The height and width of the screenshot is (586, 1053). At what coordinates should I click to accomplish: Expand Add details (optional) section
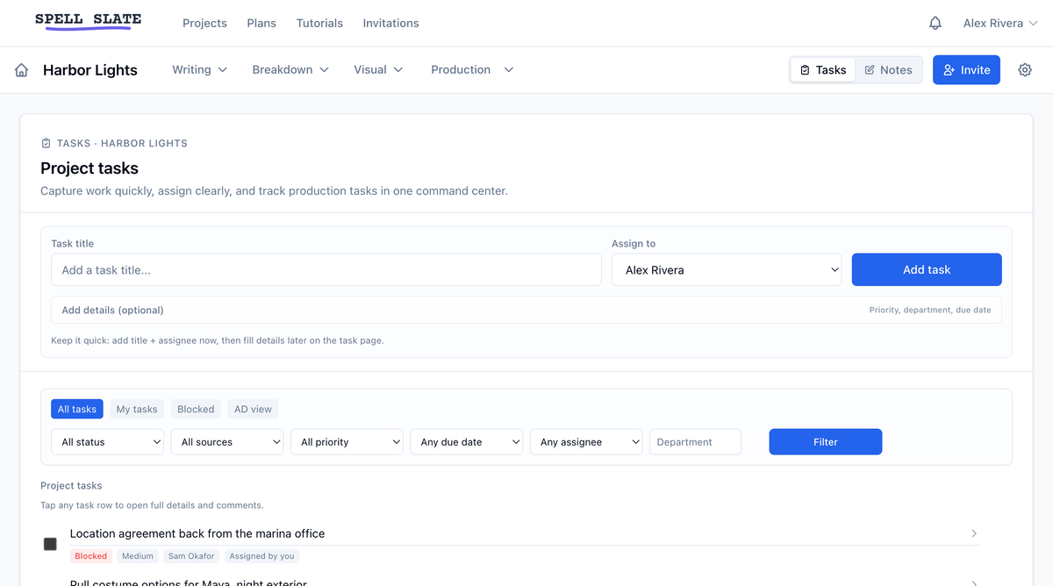pos(526,310)
